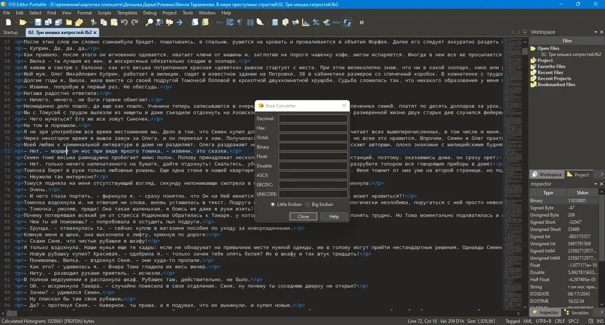Click the Compare files toolbar icon
The image size is (605, 325).
[x=286, y=22]
